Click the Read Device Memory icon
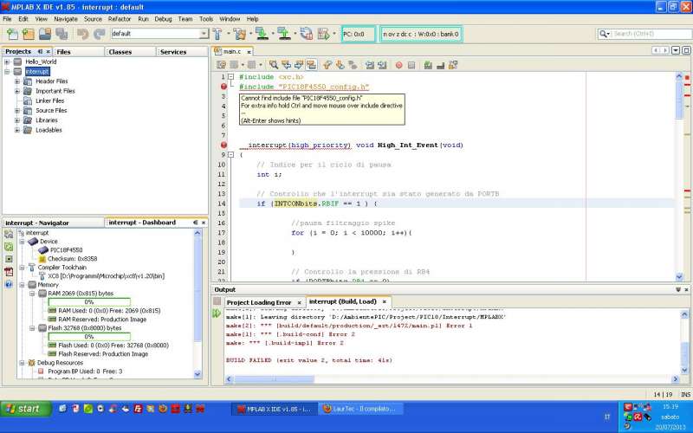 click(284, 34)
